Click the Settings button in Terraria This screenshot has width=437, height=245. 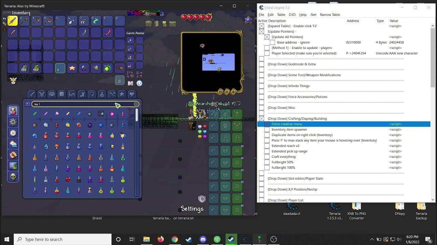(x=192, y=209)
